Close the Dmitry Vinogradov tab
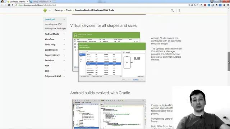This screenshot has width=230, height=129. (51, 1)
